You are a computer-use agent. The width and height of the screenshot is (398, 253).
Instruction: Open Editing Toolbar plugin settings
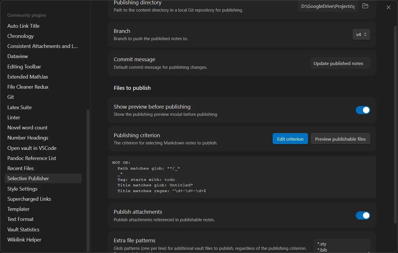pyautogui.click(x=43, y=67)
